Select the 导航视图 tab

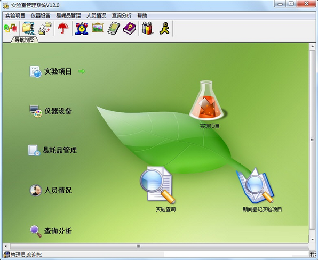pyautogui.click(x=25, y=40)
